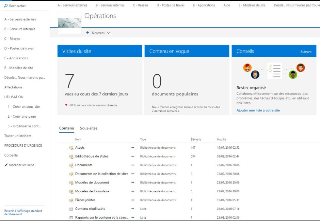Image resolution: width=320 pixels, height=221 pixels.
Task: Open ellipsis menu for Assets row
Action: click(132, 148)
